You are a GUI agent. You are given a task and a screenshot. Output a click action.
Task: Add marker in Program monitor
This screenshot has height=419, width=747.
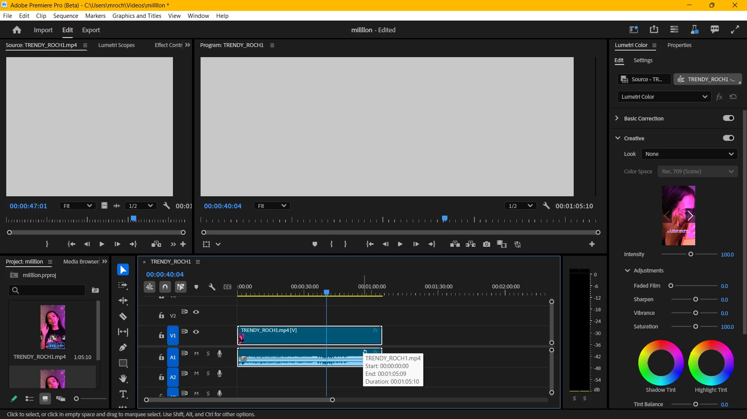click(315, 244)
